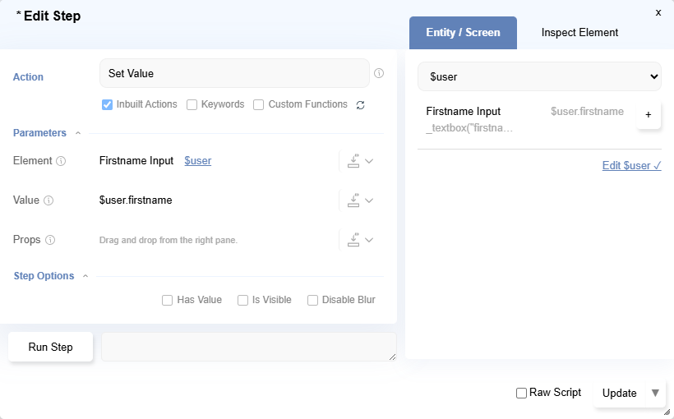Collapse the Parameters section
The width and height of the screenshot is (674, 419).
point(78,133)
